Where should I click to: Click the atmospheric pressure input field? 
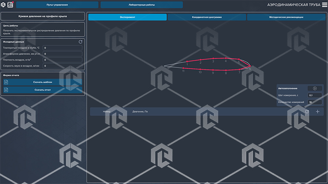pos(62,54)
